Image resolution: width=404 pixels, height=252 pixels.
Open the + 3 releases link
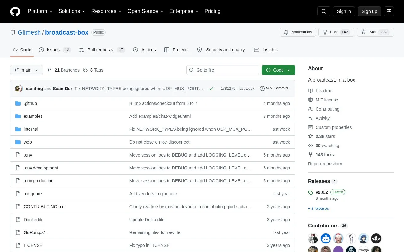tap(318, 209)
